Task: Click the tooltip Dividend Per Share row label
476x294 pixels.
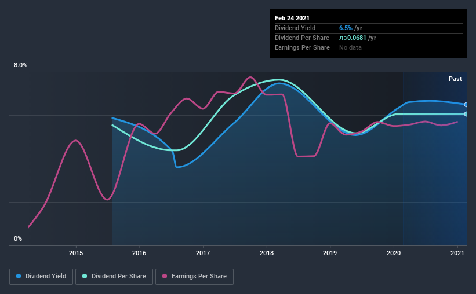Action: click(x=302, y=38)
